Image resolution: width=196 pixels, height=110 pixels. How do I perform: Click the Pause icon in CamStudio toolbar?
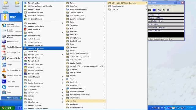click(150, 10)
